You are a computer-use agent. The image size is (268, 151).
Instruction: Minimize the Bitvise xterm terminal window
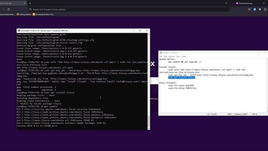133,31
